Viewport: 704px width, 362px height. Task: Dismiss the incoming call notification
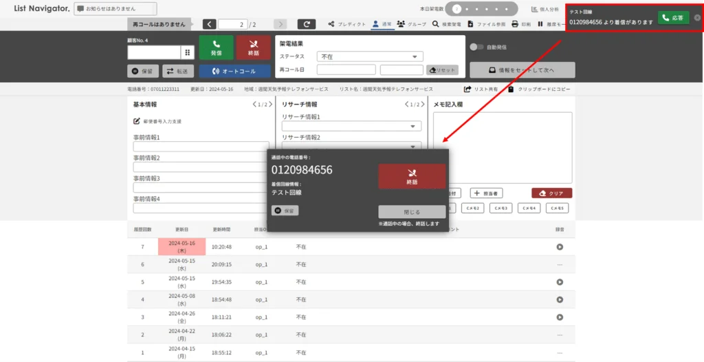click(x=697, y=18)
